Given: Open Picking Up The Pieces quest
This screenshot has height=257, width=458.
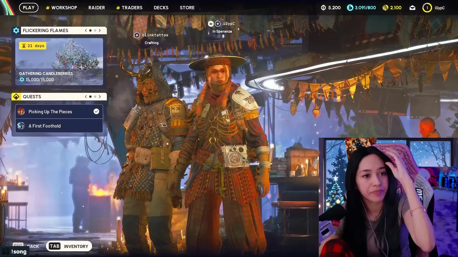Looking at the screenshot, I should pos(59,111).
